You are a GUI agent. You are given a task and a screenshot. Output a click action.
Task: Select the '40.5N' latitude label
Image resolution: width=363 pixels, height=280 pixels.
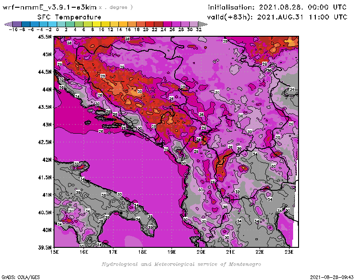coord(44,212)
